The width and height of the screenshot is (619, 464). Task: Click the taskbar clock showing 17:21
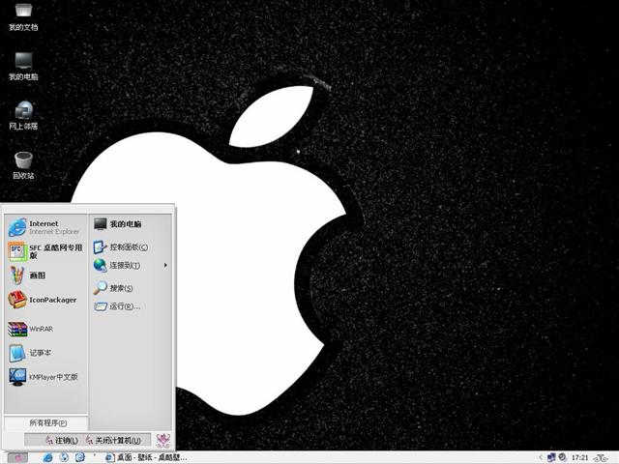click(580, 457)
